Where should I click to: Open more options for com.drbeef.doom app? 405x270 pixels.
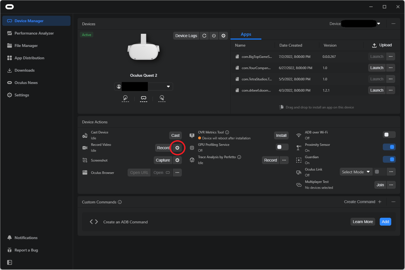point(391,90)
